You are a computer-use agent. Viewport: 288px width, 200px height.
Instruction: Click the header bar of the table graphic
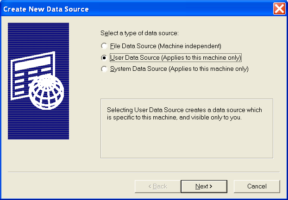pos(33,63)
